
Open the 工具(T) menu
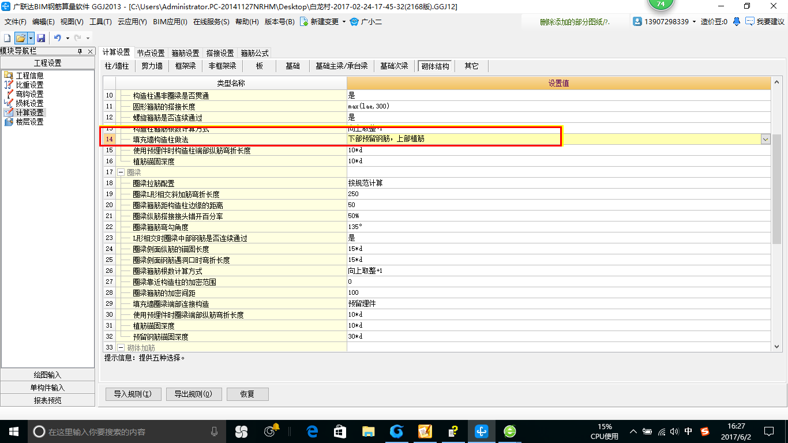click(x=100, y=22)
